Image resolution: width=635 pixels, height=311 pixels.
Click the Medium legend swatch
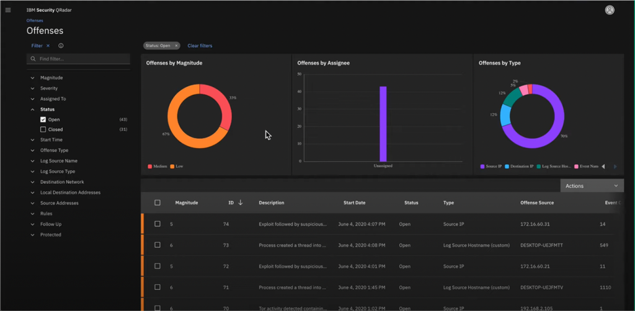point(150,166)
